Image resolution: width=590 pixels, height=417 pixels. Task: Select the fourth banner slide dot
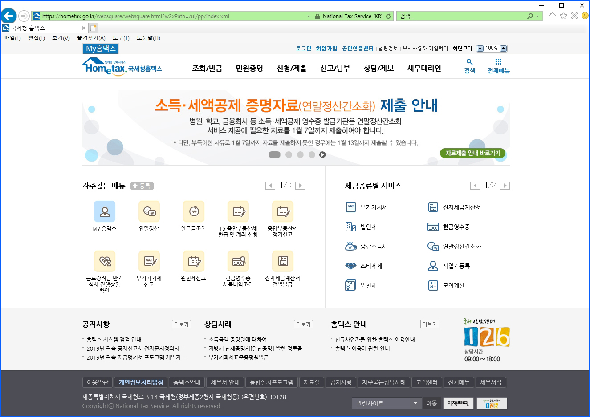click(312, 154)
